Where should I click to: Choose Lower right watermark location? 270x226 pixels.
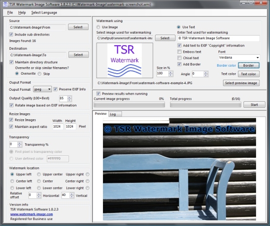pyautogui.click(x=87, y=188)
